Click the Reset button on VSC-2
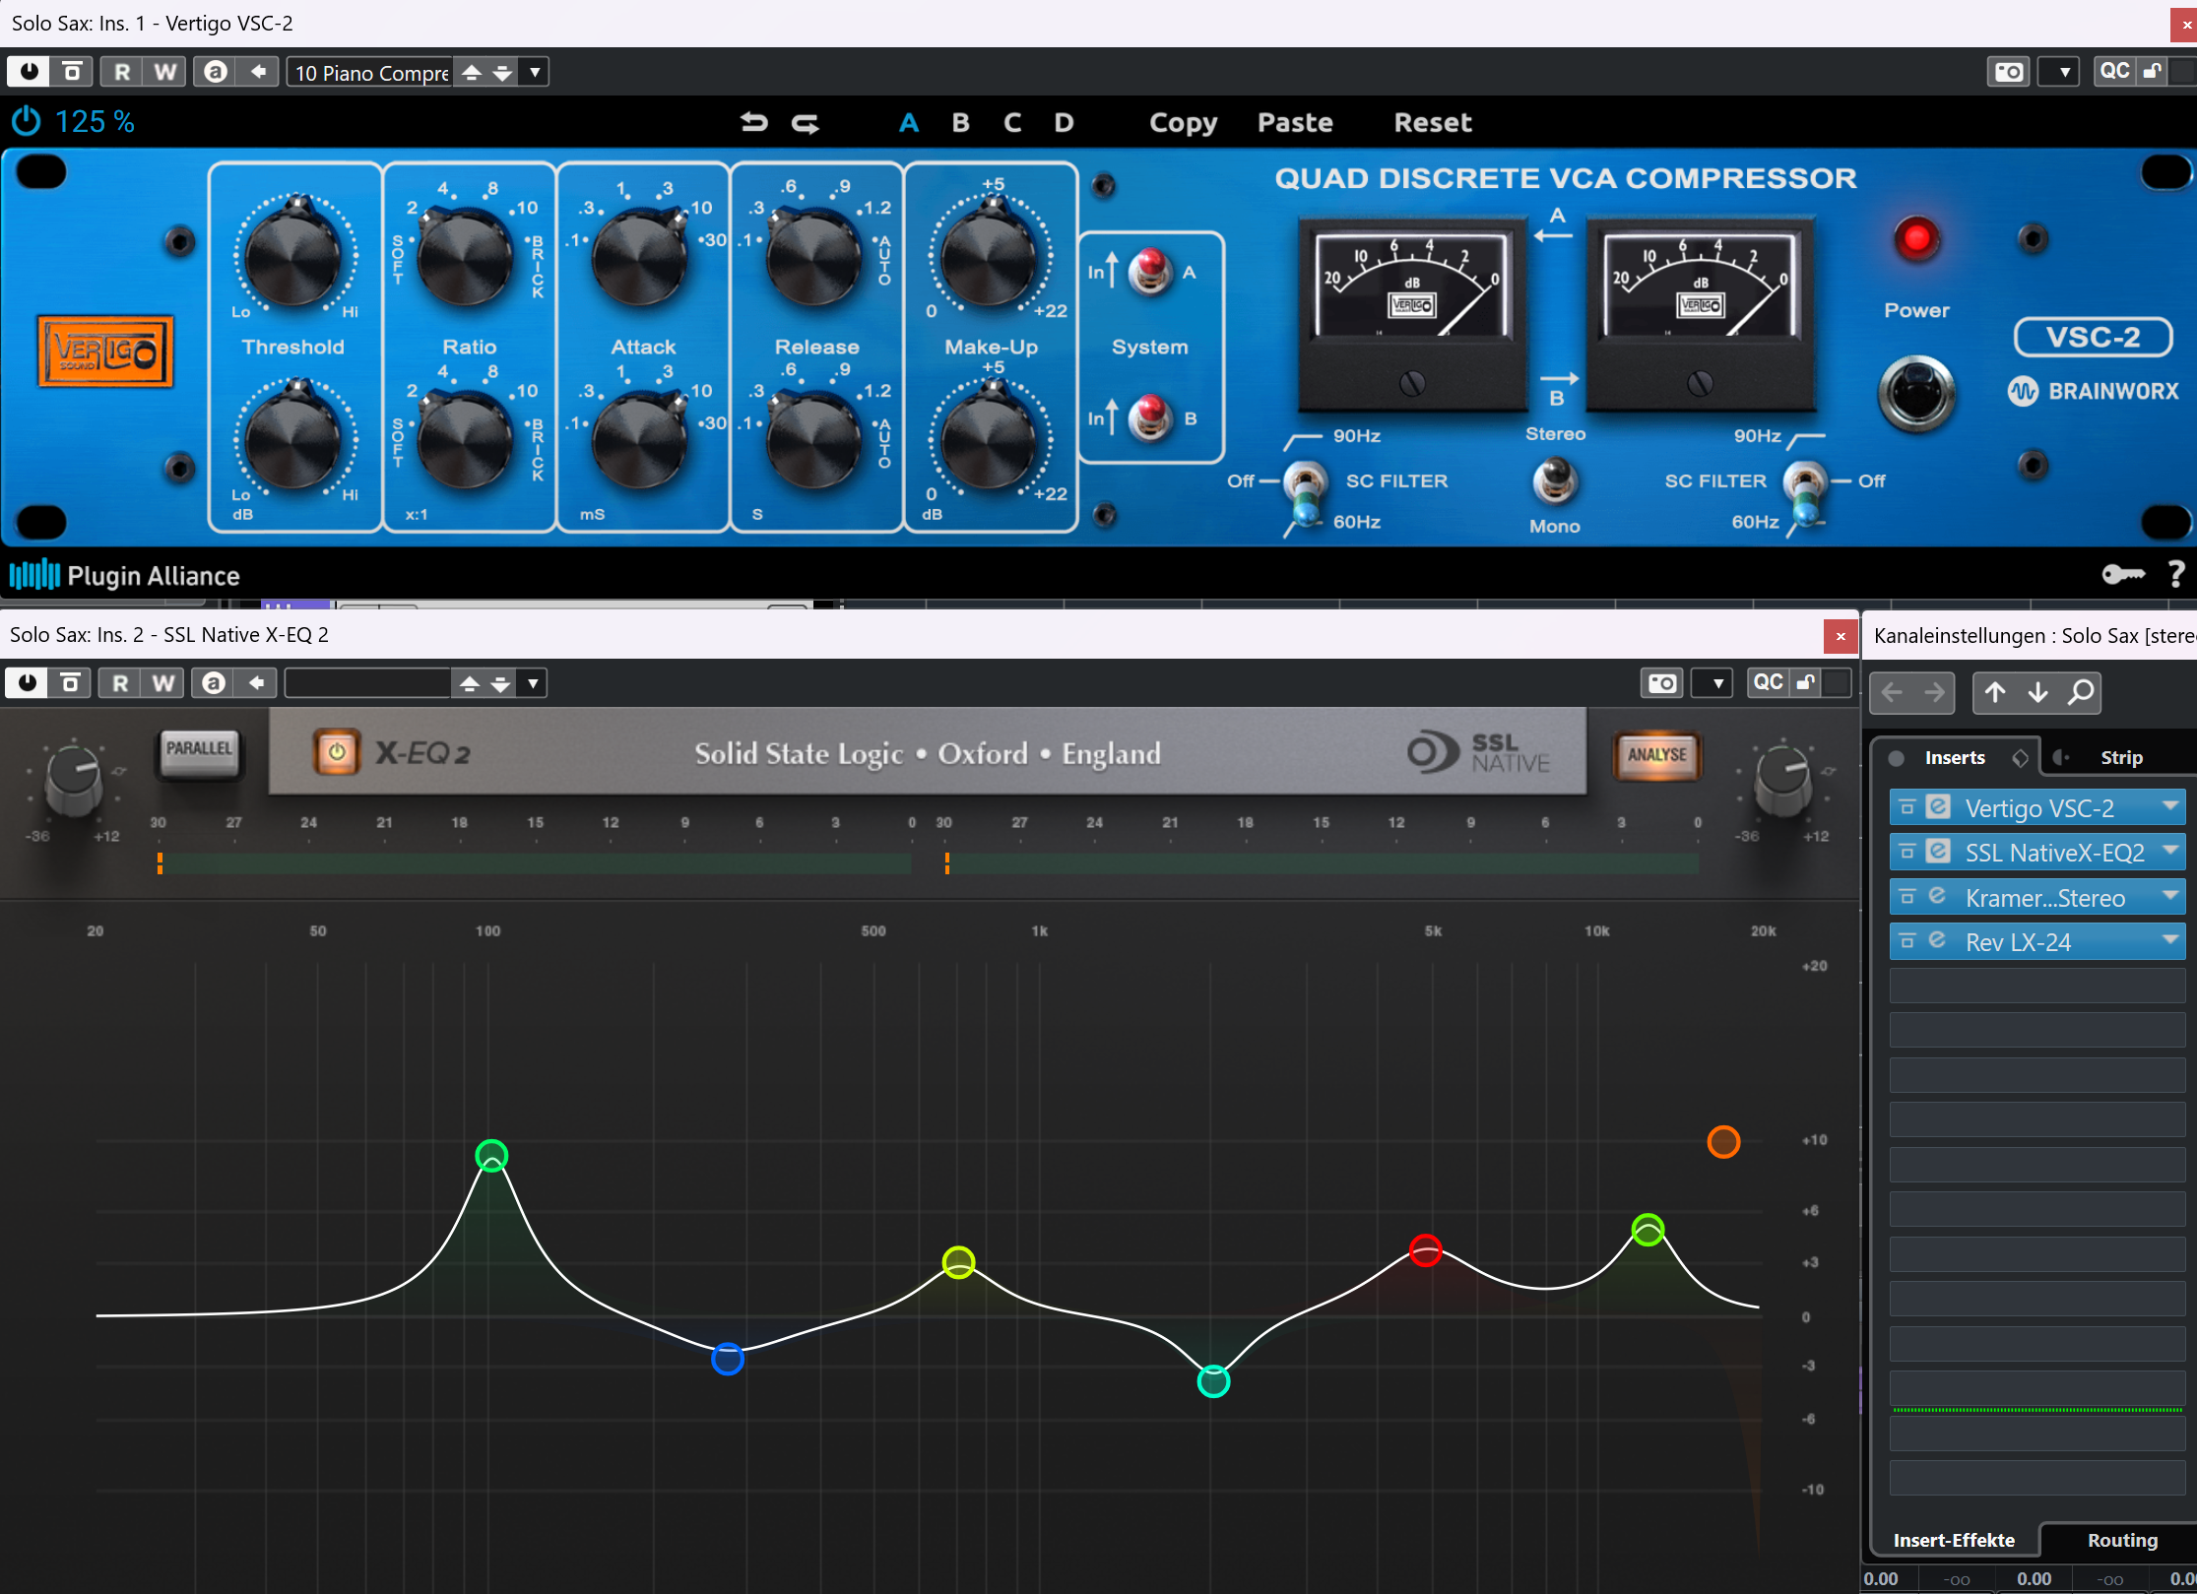 pyautogui.click(x=1432, y=122)
